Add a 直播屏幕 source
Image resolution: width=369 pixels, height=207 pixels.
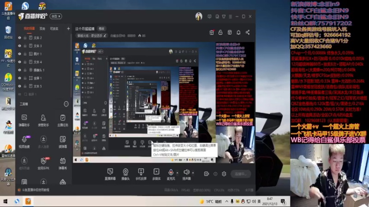point(110,174)
